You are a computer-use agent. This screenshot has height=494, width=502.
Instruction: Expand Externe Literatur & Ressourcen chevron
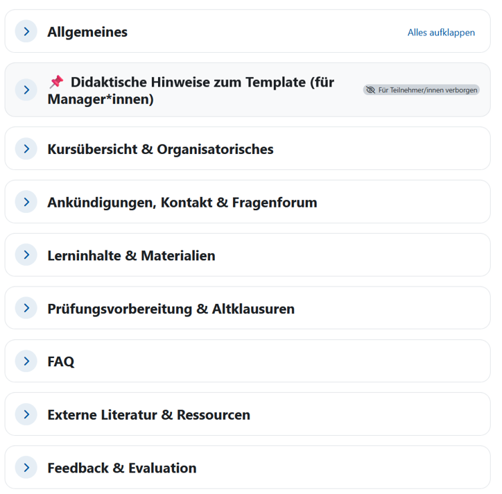(x=26, y=415)
